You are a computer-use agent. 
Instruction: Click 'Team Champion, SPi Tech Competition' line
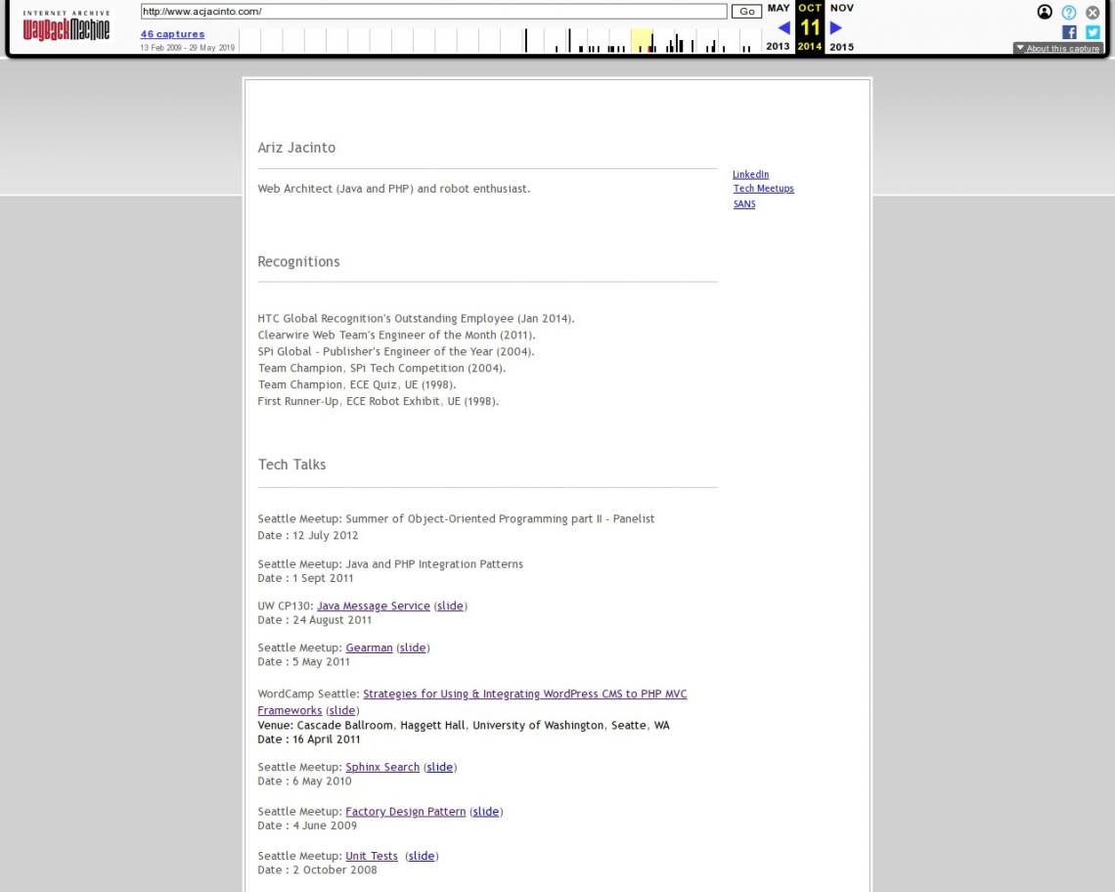click(381, 369)
